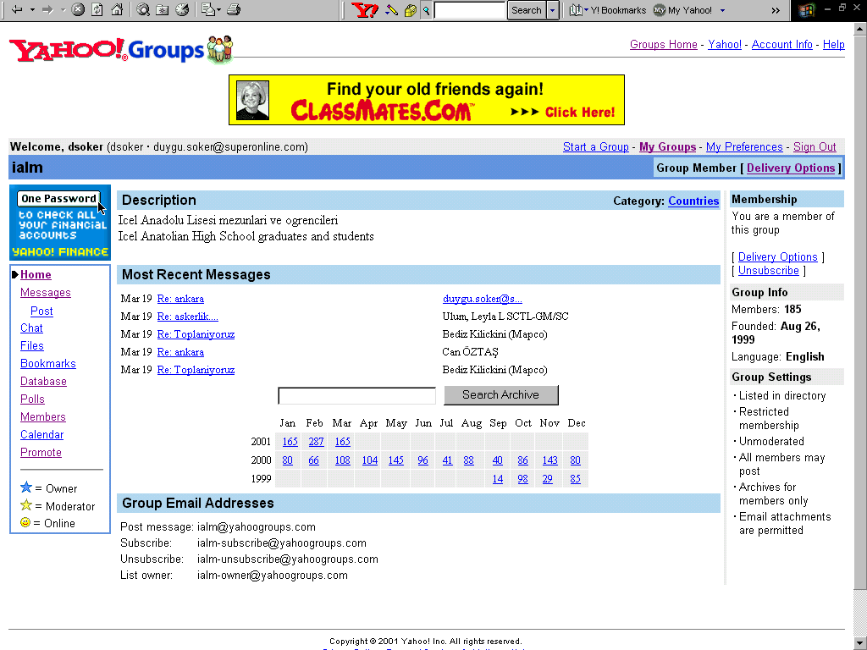Stop page loading with the X icon
Screen dimensions: 867x650
pos(78,9)
